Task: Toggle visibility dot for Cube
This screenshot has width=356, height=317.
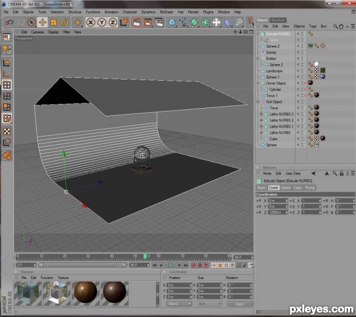Action: click(x=302, y=138)
